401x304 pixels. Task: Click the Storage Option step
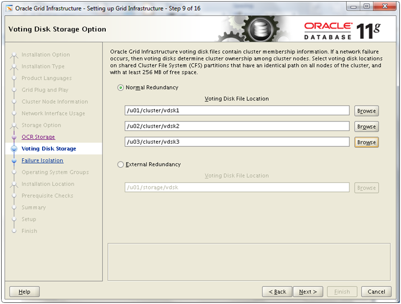coord(41,125)
